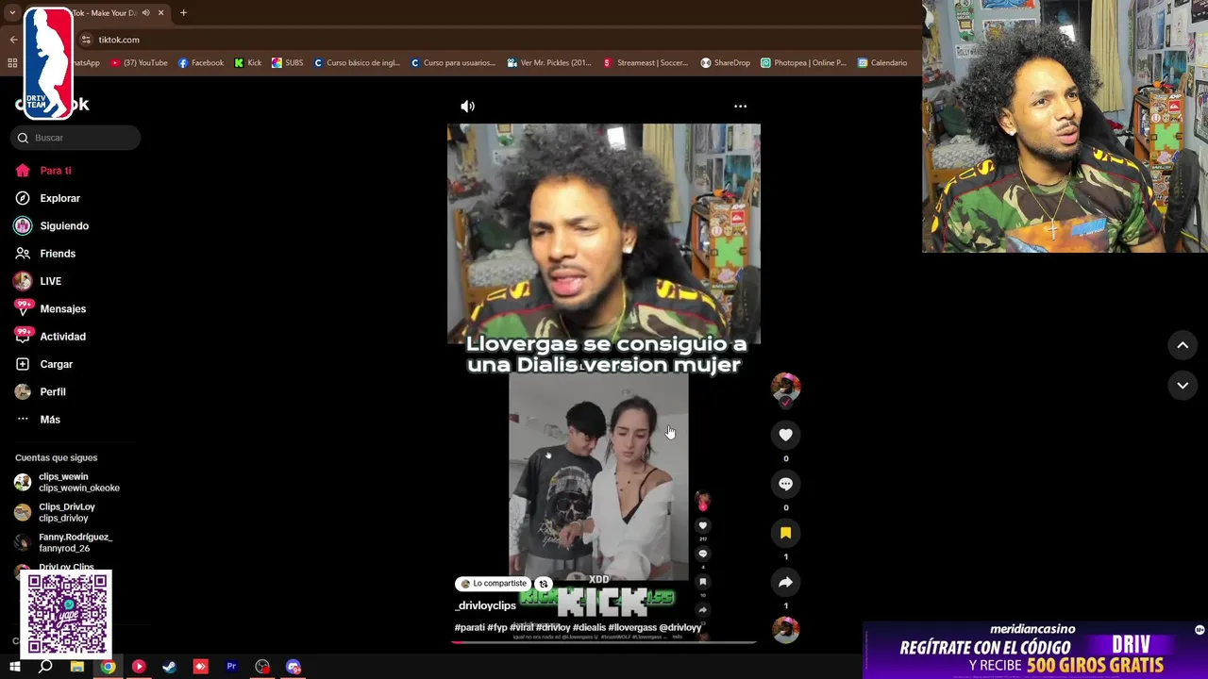Open OBS Studio from the taskbar
The height and width of the screenshot is (679, 1208).
(x=262, y=667)
